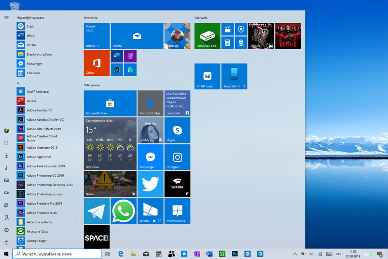Open Adobe Media Encoder 2019

coord(47,166)
